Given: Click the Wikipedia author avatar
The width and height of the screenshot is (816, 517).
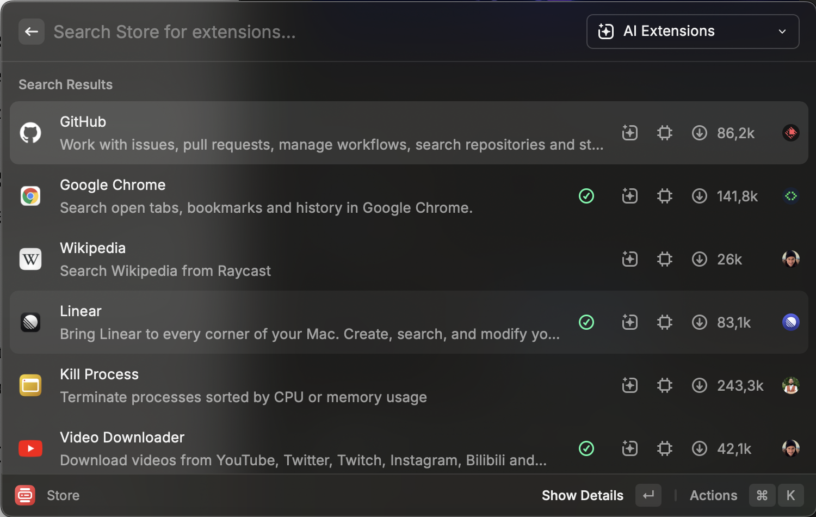Looking at the screenshot, I should (791, 259).
